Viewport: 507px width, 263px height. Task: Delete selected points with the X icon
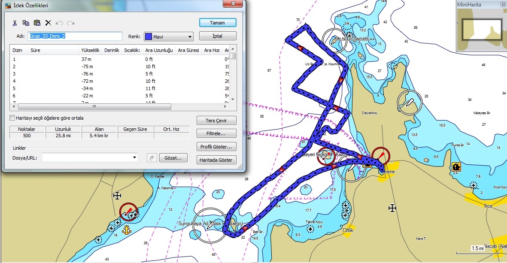[x=48, y=23]
